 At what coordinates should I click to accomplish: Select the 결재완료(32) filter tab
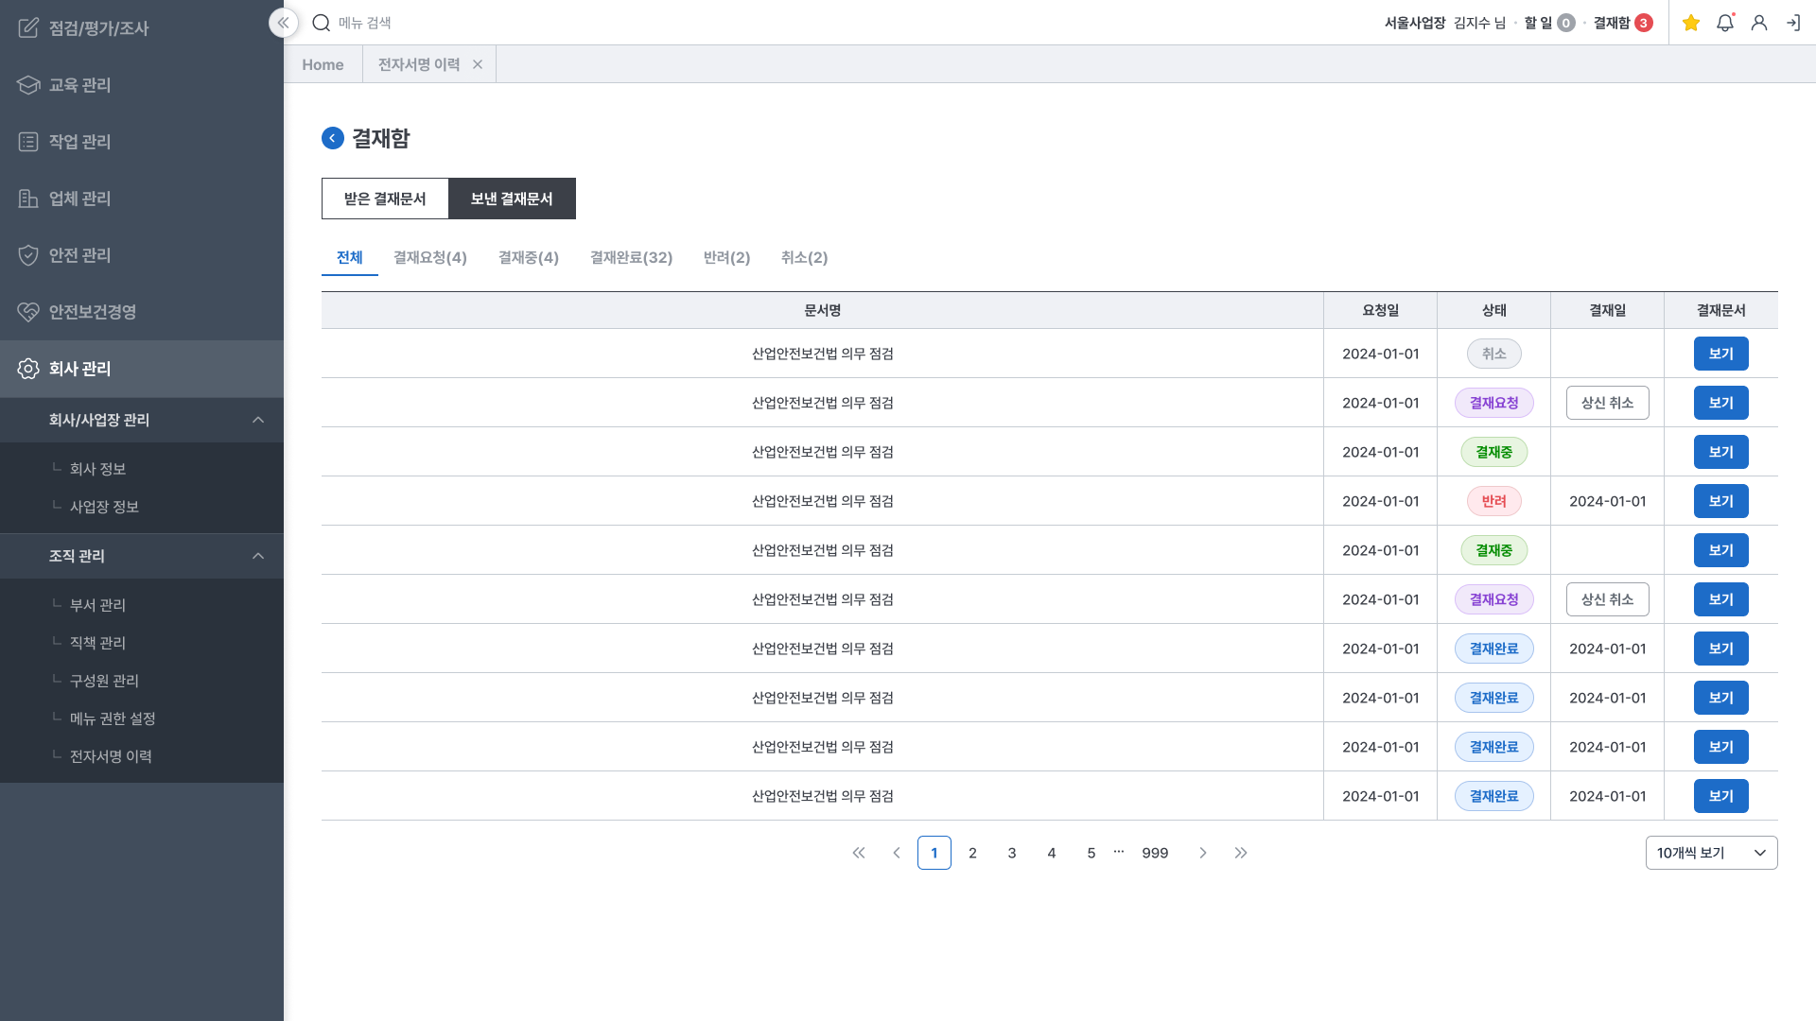tap(631, 257)
